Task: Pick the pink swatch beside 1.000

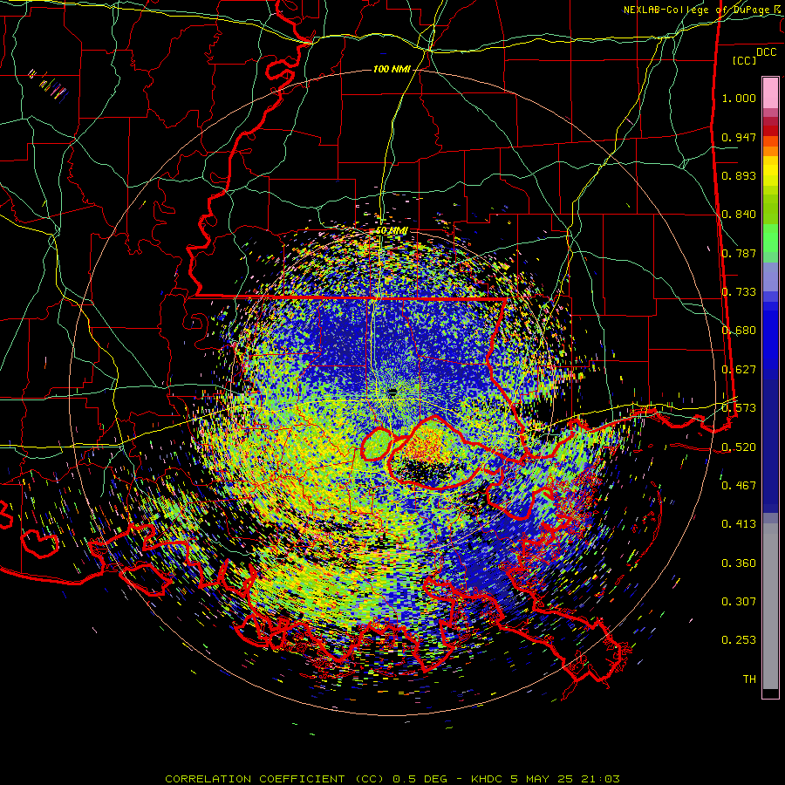Action: coord(770,93)
